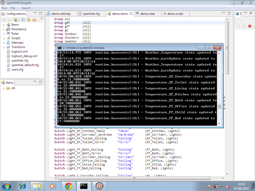Open the Run menu

(x=5, y=8)
